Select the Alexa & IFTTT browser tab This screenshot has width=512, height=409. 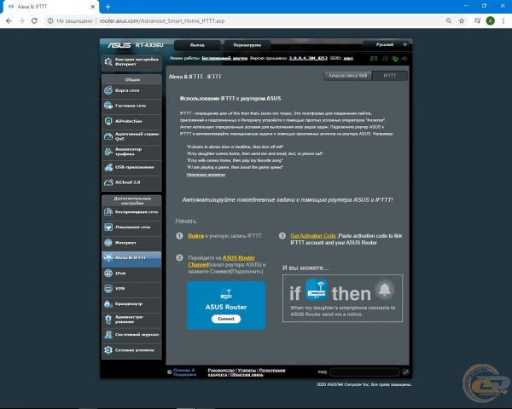point(49,7)
